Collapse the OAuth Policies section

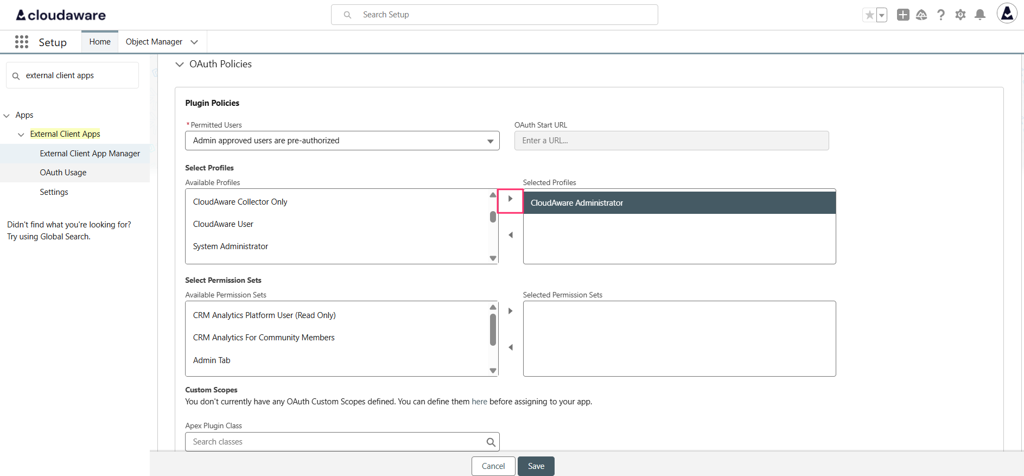(180, 65)
